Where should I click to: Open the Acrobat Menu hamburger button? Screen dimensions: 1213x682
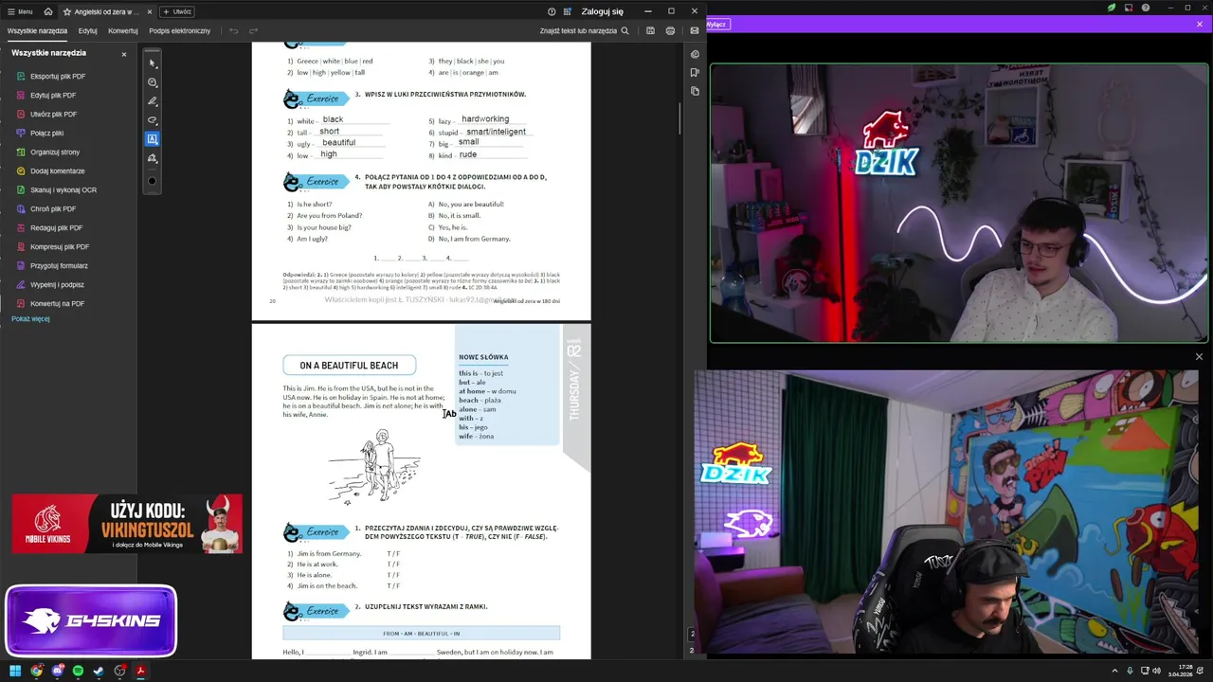tap(20, 11)
